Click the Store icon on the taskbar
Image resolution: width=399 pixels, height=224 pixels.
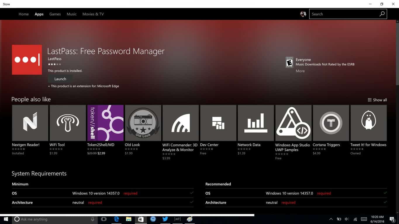141,219
